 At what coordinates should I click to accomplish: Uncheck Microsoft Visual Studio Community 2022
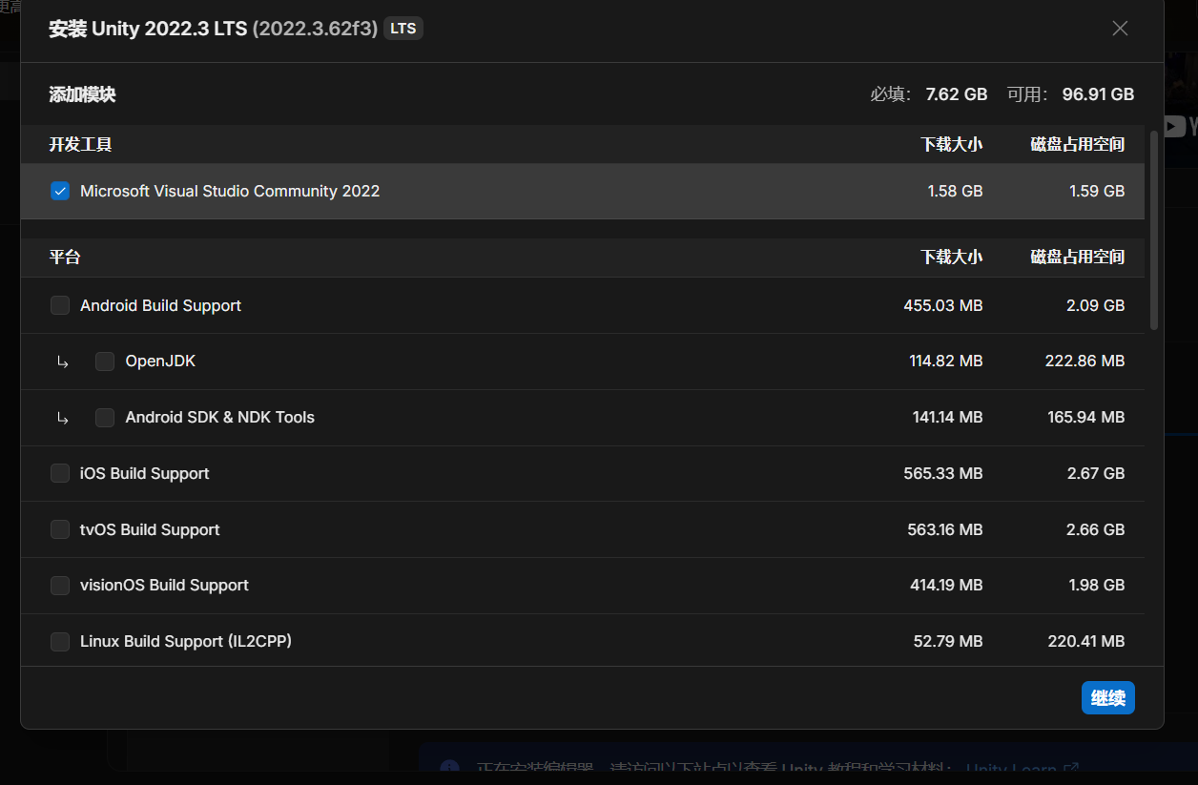(x=60, y=191)
